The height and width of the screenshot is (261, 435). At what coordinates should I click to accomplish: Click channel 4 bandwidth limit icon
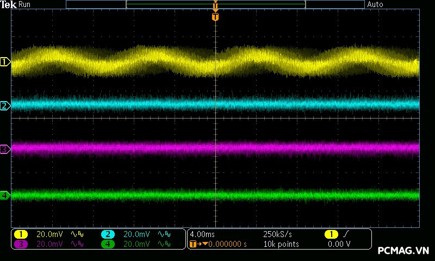pyautogui.click(x=164, y=244)
